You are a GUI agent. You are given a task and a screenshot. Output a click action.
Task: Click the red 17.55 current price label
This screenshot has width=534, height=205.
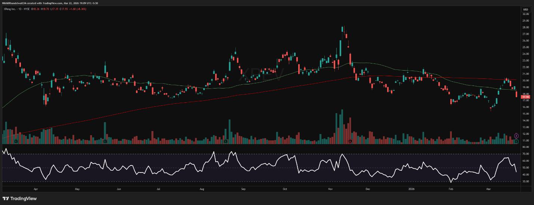(525, 97)
